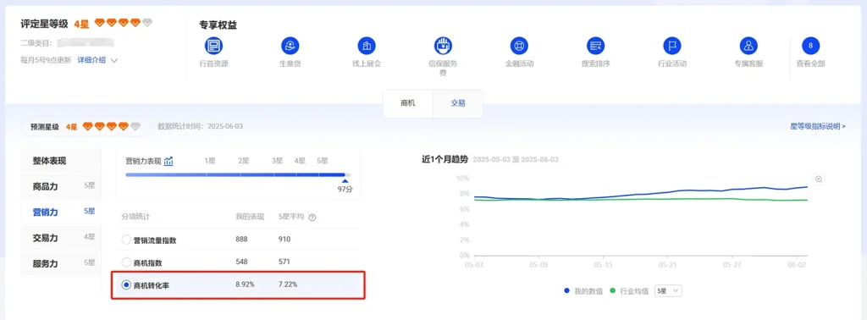Open the 生意贷 benefit icon
Screen dimensions: 867x320
coord(290,46)
